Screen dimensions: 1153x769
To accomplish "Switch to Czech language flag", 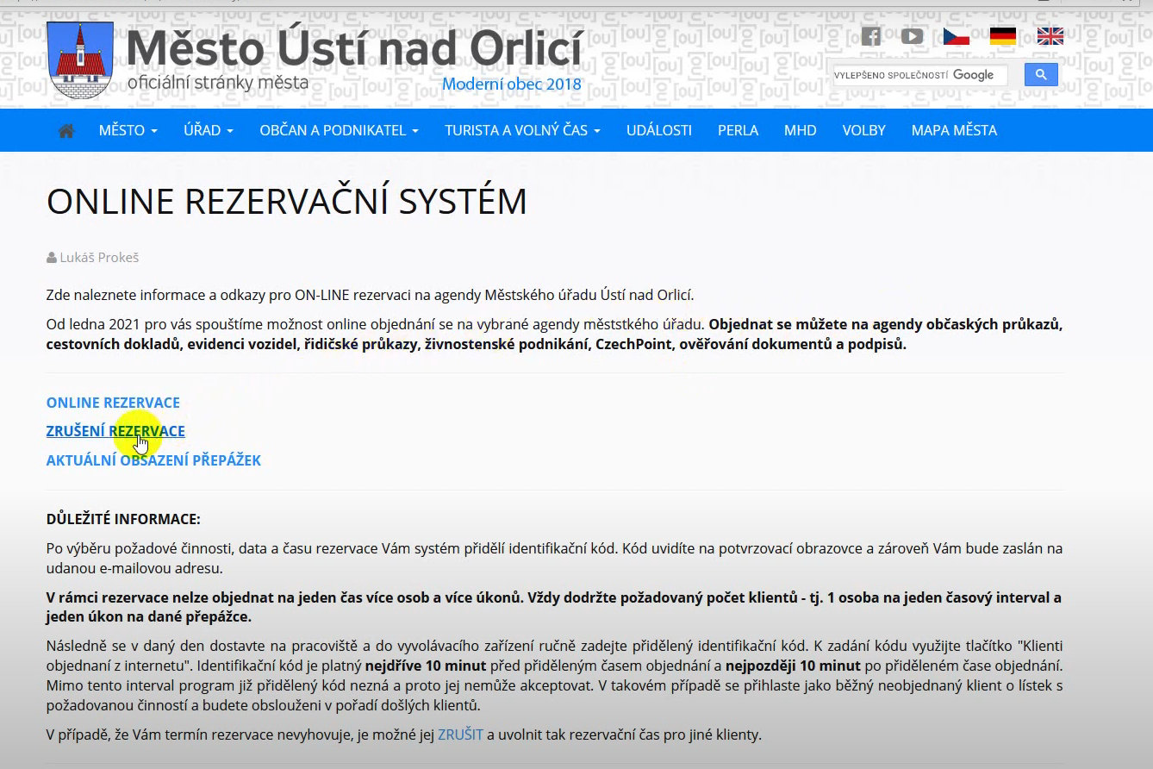I will coord(956,36).
